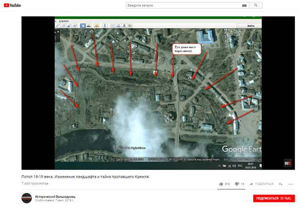Click the video player to pause
The width and height of the screenshot is (299, 207).
[x=158, y=93]
